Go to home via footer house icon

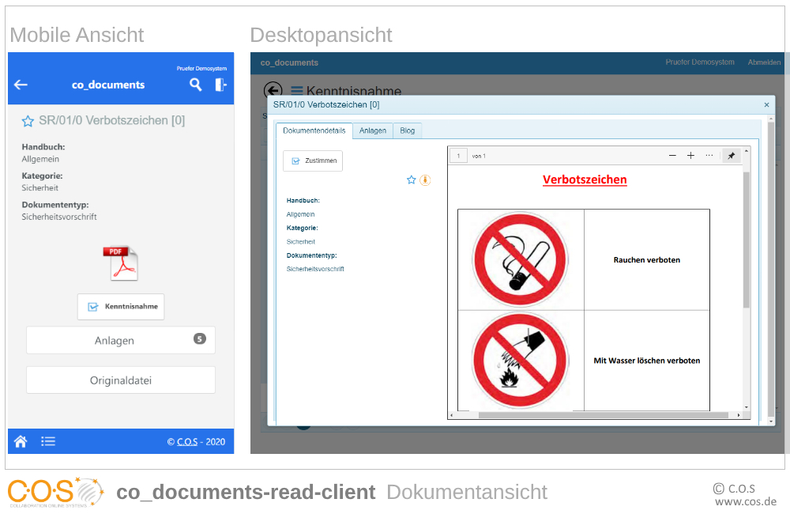click(21, 442)
